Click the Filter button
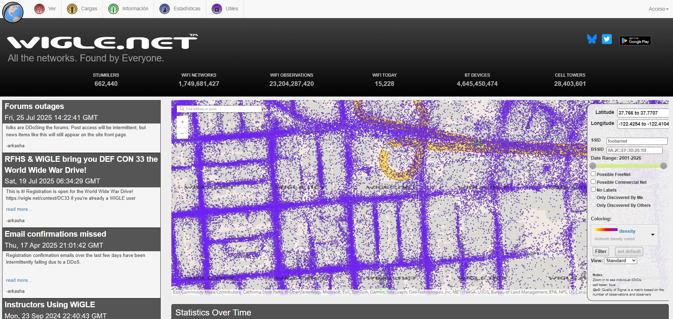This screenshot has width=673, height=319. [601, 252]
